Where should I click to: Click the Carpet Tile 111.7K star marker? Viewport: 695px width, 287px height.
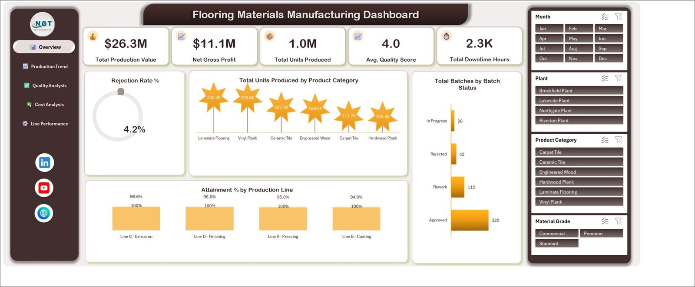point(349,116)
